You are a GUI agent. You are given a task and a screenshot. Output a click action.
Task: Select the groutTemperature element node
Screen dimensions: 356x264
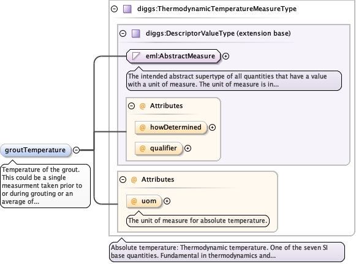(x=36, y=150)
